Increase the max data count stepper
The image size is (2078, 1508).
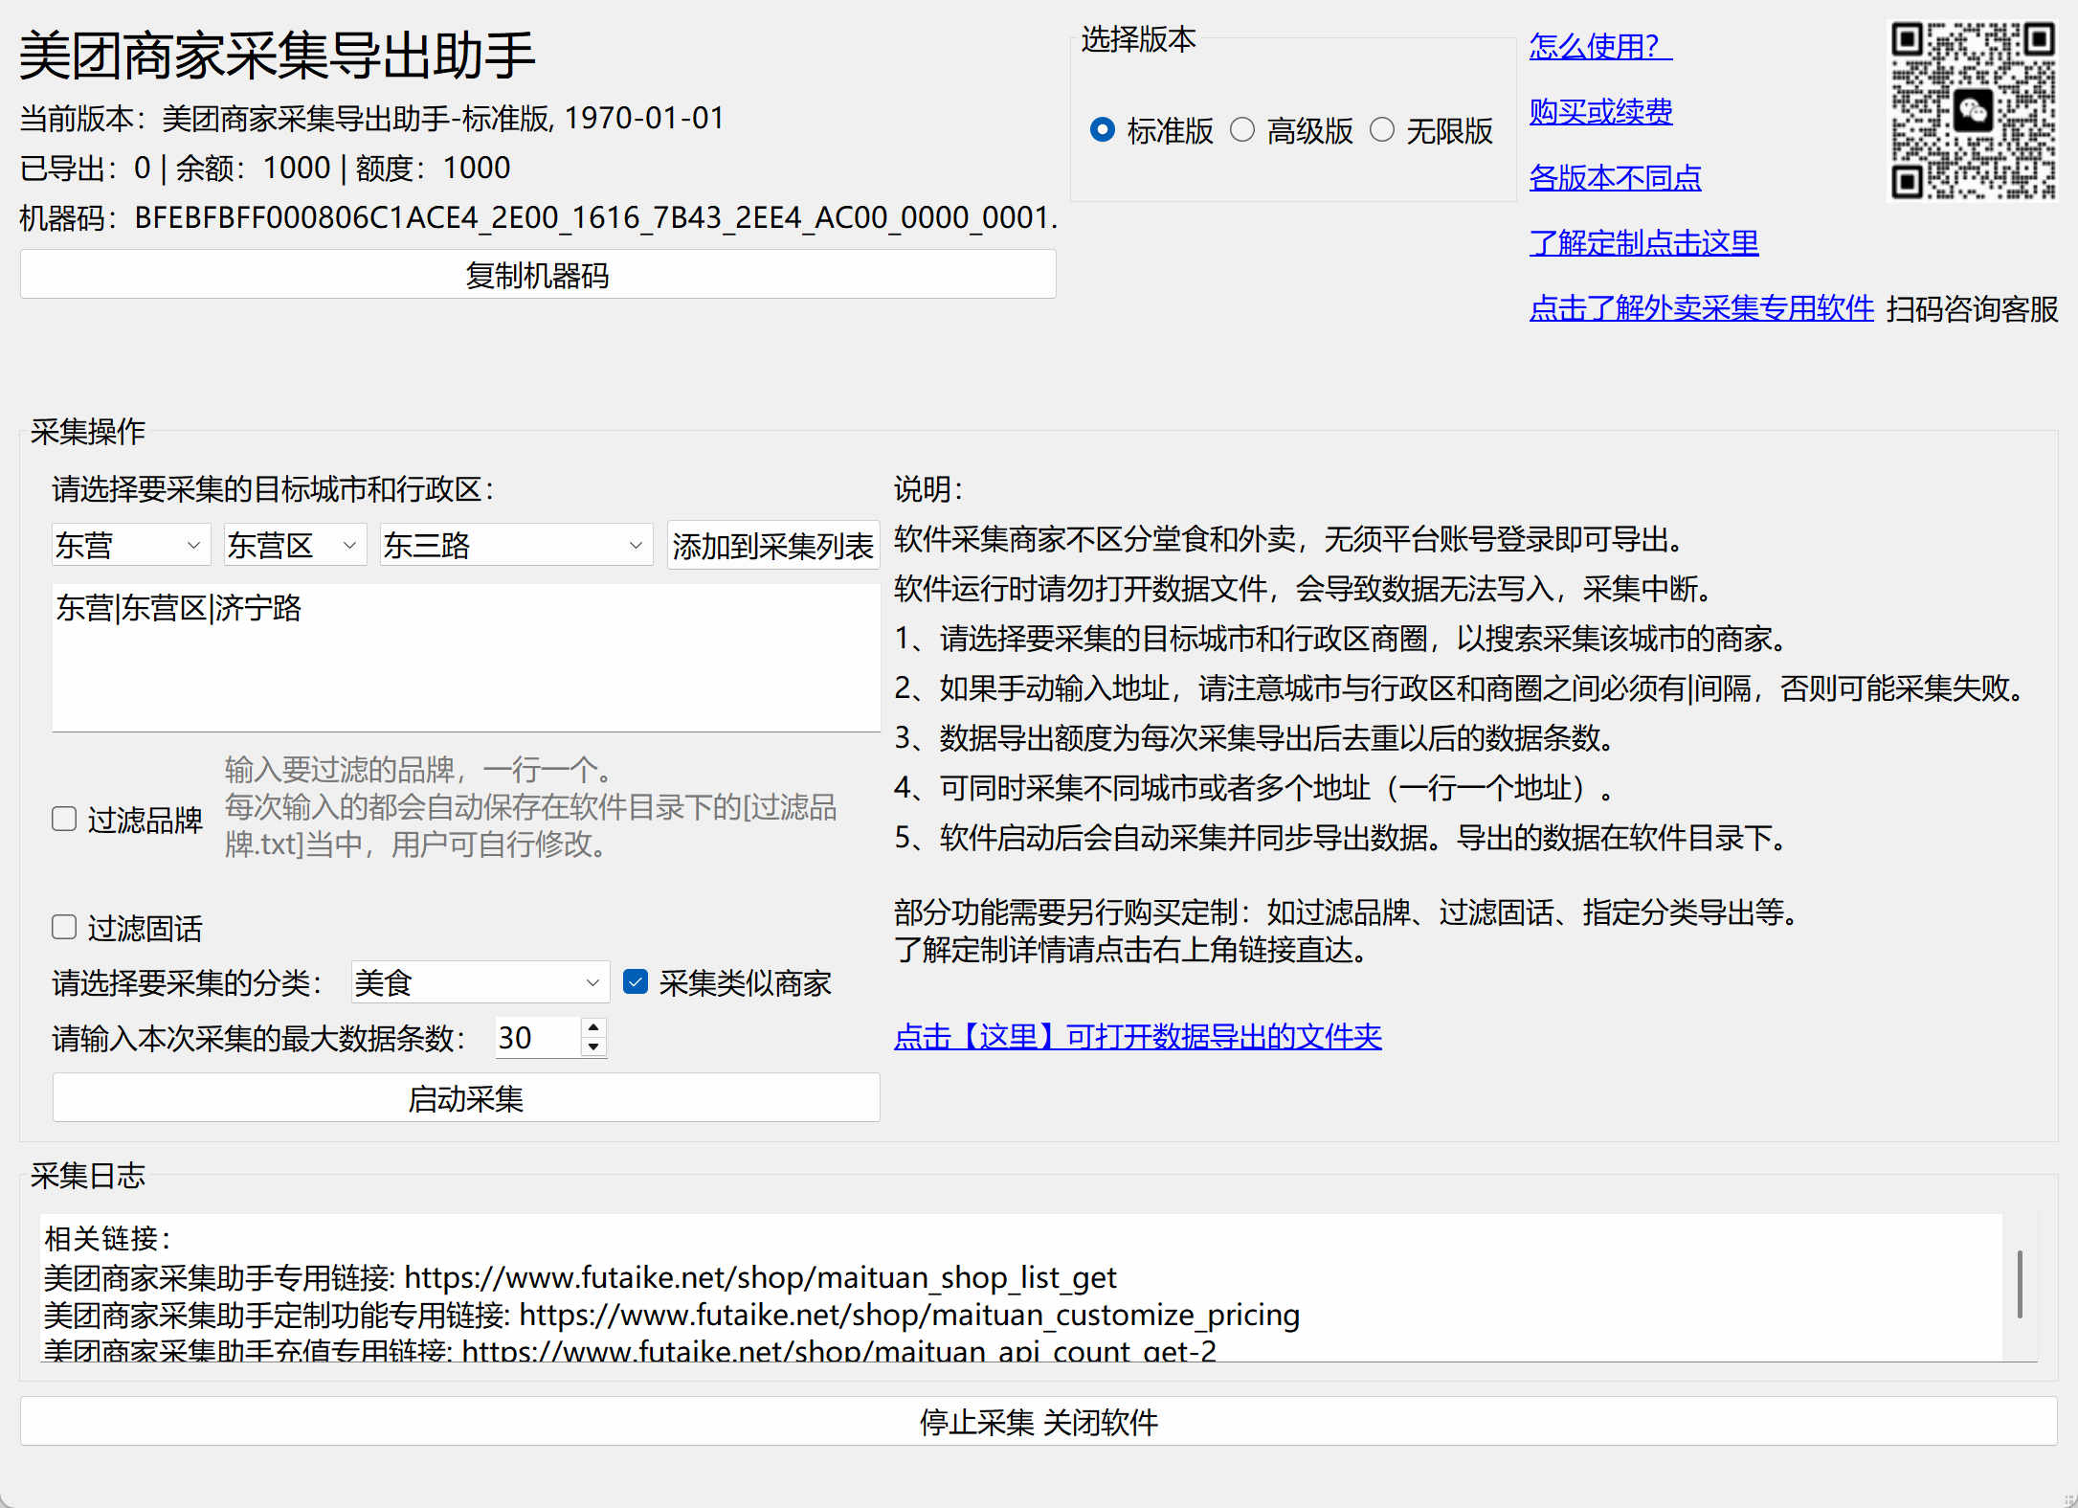pyautogui.click(x=593, y=1026)
